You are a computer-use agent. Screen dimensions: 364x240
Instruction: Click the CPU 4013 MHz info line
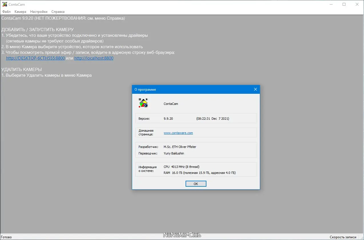pyautogui.click(x=182, y=167)
